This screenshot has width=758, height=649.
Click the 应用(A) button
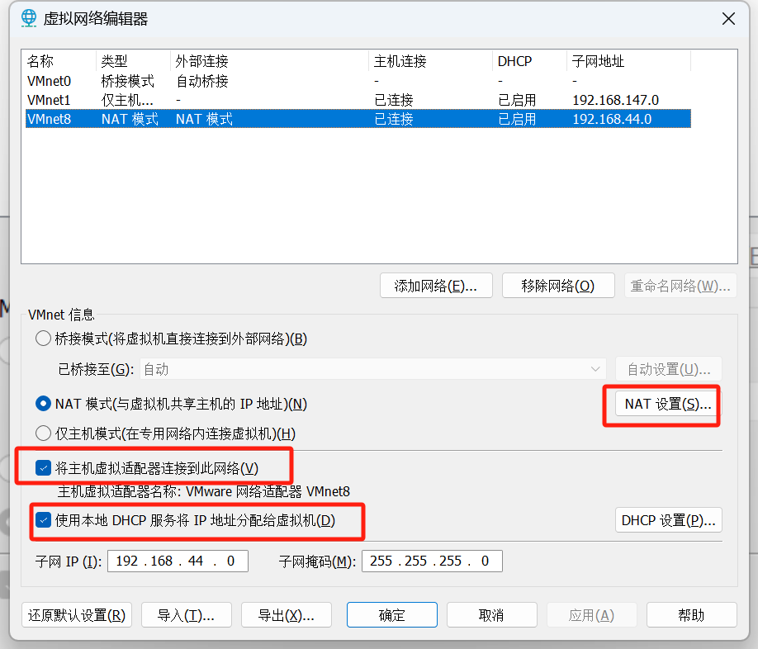pos(592,614)
